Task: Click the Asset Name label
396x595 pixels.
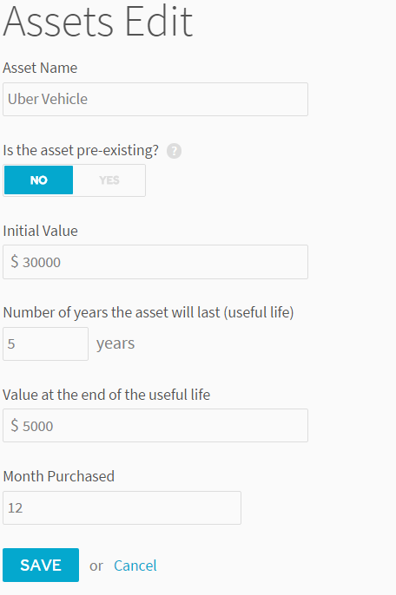Action: point(40,68)
